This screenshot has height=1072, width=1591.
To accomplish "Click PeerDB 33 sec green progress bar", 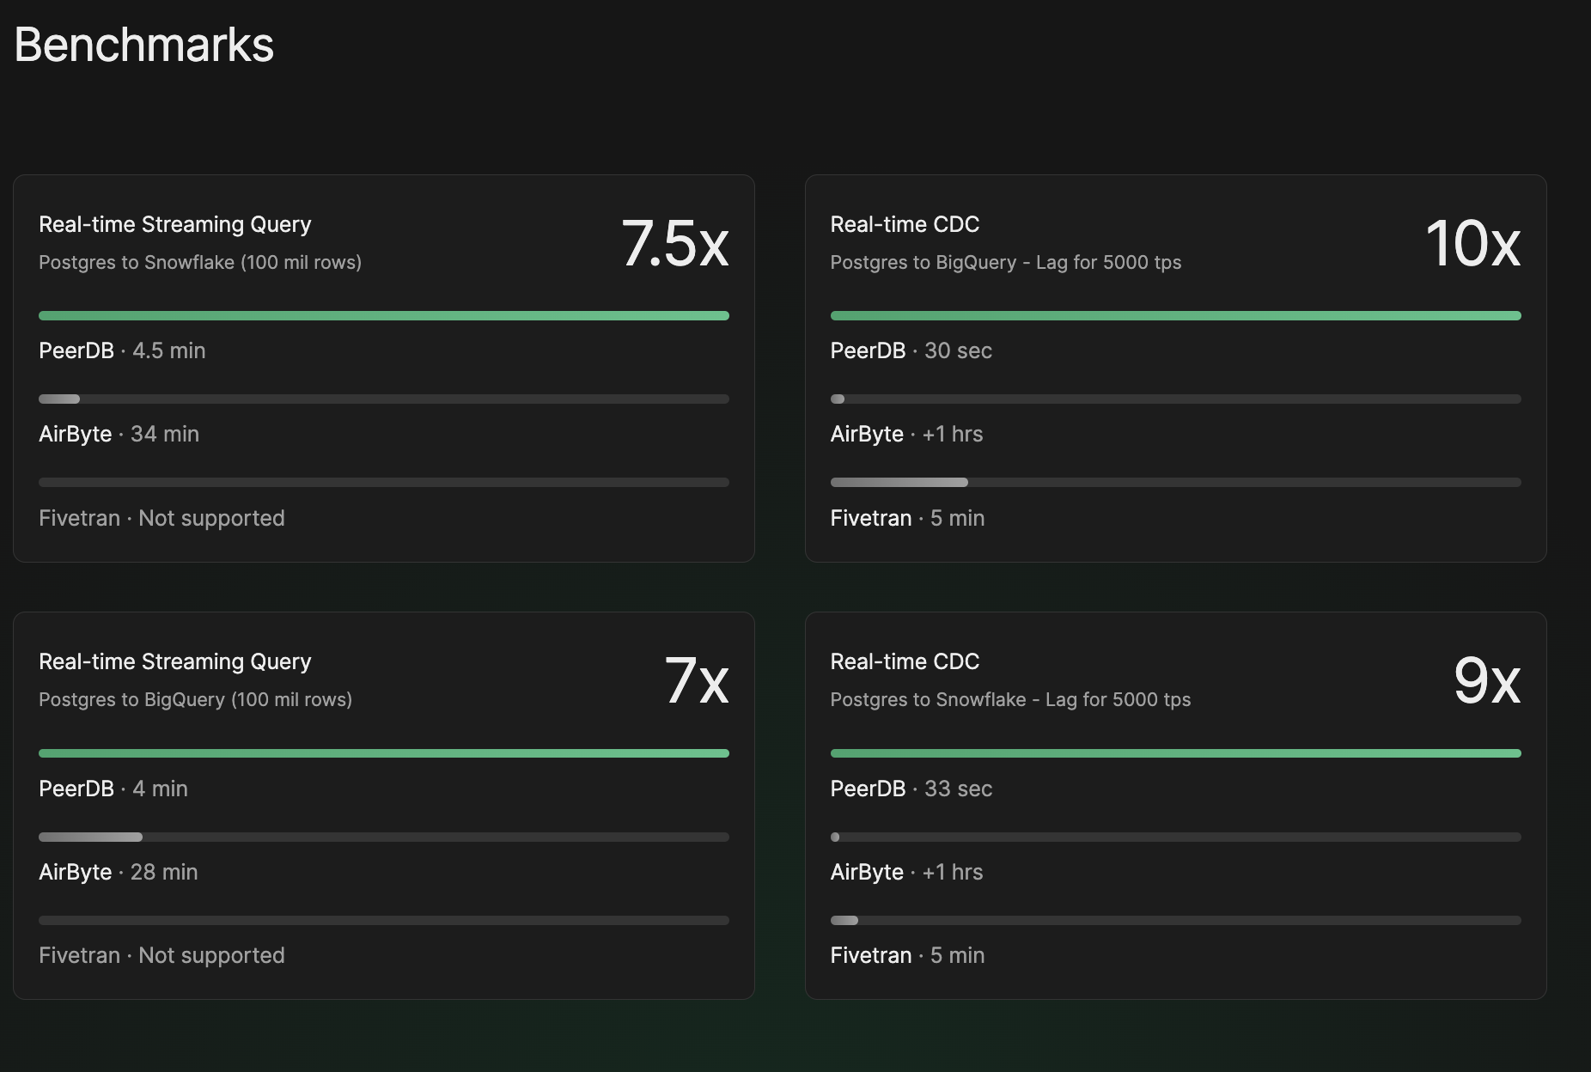I will [1175, 753].
